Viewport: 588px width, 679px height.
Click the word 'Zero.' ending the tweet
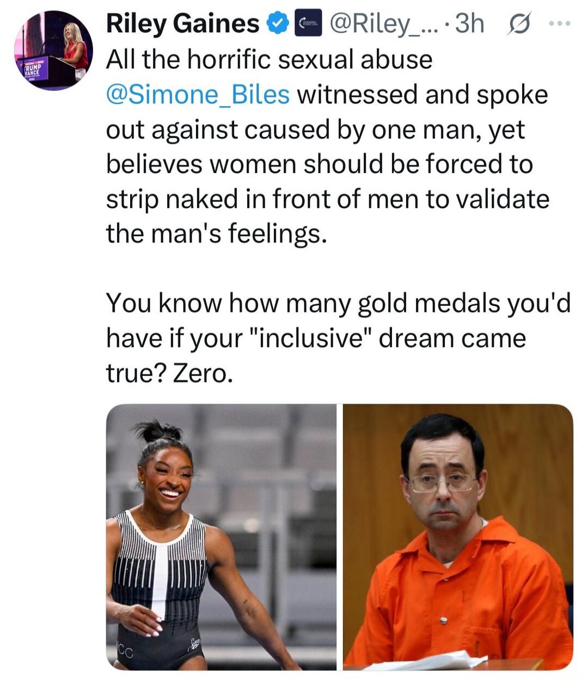(203, 373)
